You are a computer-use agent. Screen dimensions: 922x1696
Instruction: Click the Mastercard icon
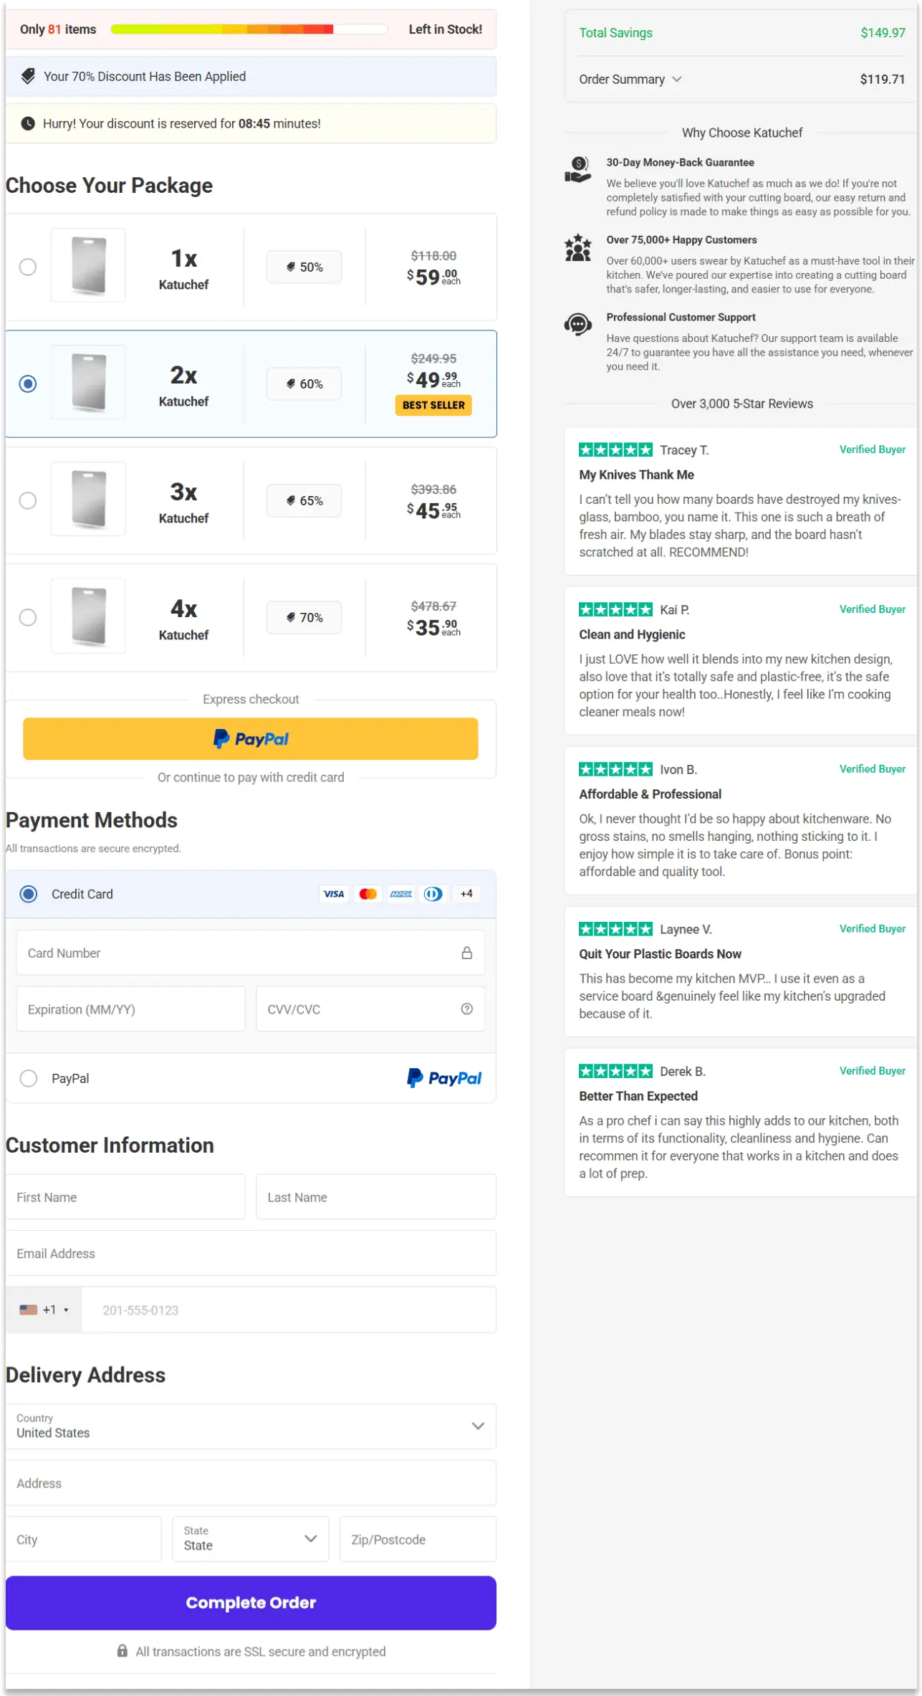click(x=368, y=894)
